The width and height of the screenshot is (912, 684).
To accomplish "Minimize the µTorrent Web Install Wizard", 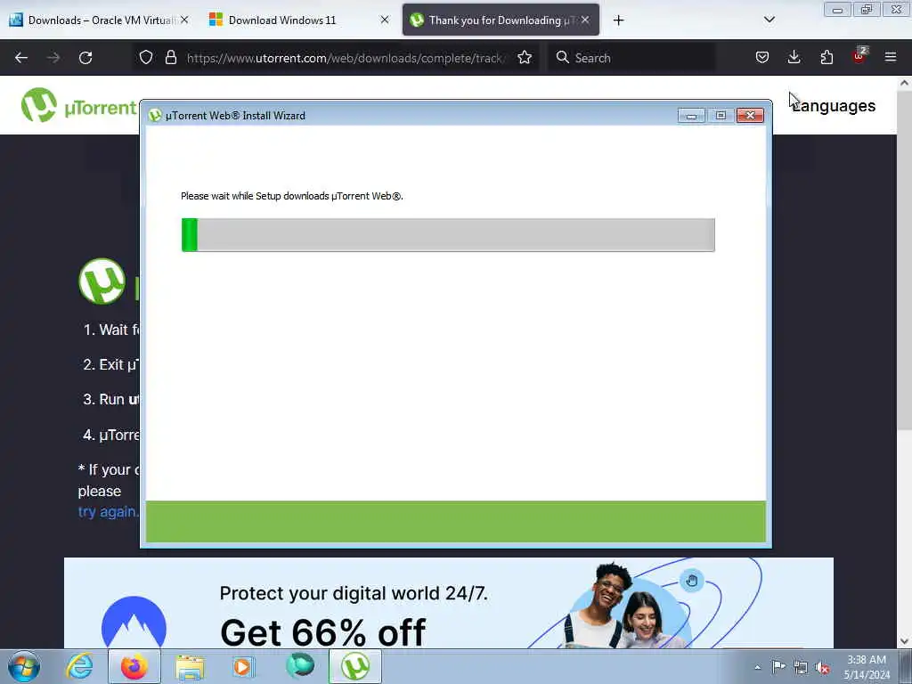I will tap(691, 116).
